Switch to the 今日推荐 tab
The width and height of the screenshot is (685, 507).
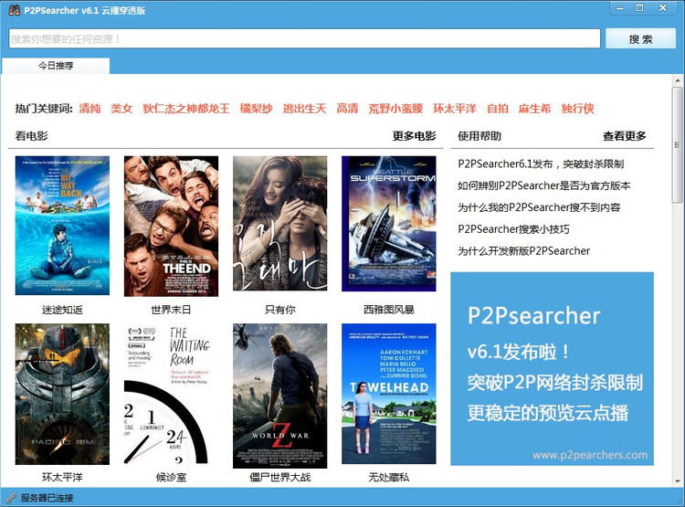(x=56, y=66)
